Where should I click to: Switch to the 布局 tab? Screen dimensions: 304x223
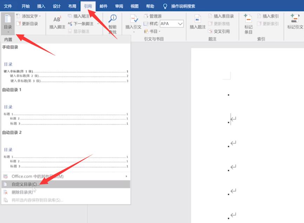[x=72, y=6]
